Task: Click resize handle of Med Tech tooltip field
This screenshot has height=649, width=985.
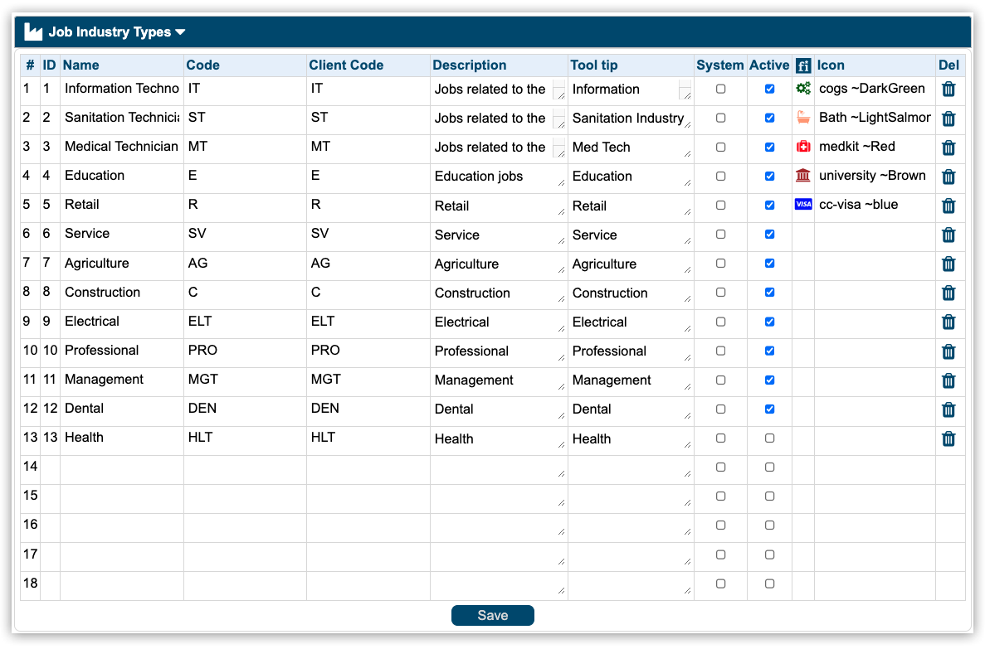Action: pos(687,153)
